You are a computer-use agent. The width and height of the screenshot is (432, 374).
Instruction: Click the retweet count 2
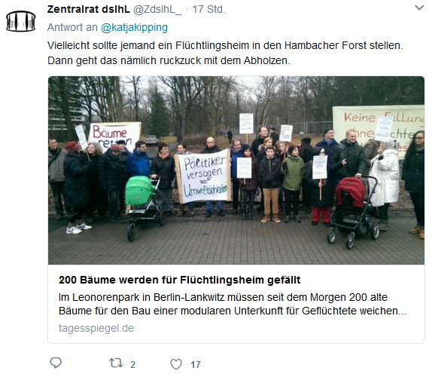132,365
